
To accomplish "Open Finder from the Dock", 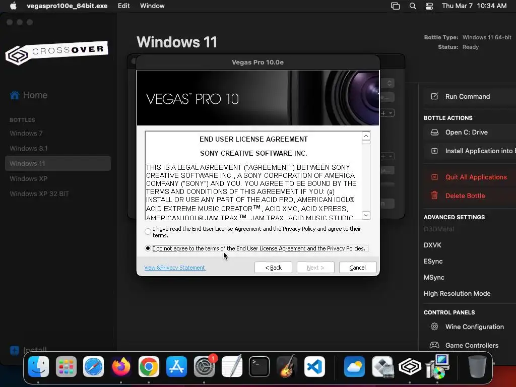I will [38, 367].
